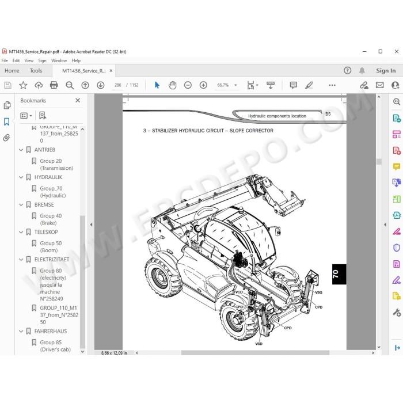
Task: Open the File menu
Action: click(5, 60)
